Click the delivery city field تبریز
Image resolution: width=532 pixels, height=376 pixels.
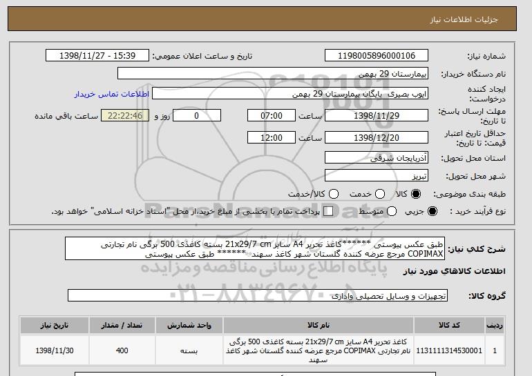(x=377, y=176)
